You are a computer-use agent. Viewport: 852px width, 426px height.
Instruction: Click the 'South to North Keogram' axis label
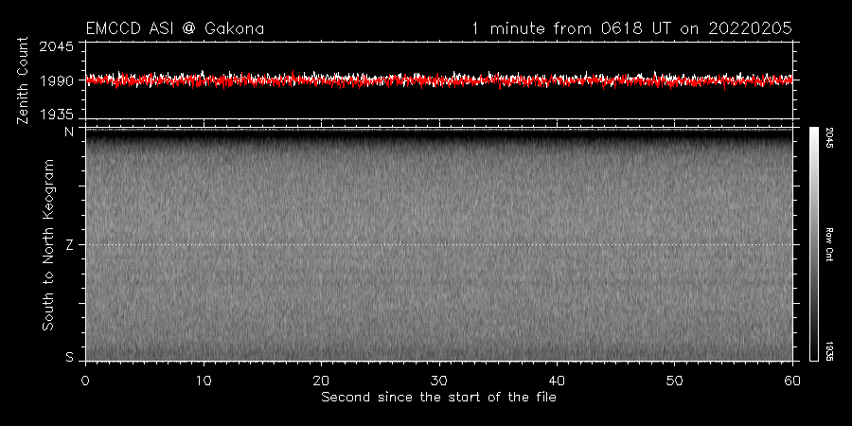[x=48, y=244]
